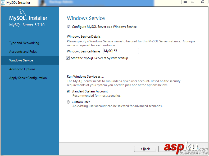The height and width of the screenshot is (156, 209).
Task: Click the 'Windows Service Name:' label
Action: click(84, 51)
